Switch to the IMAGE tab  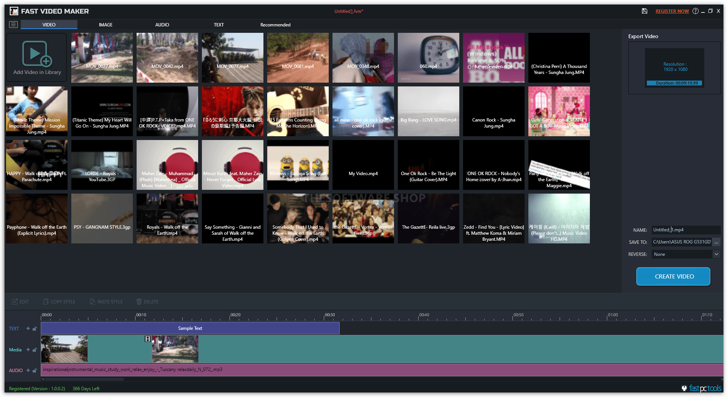(106, 25)
